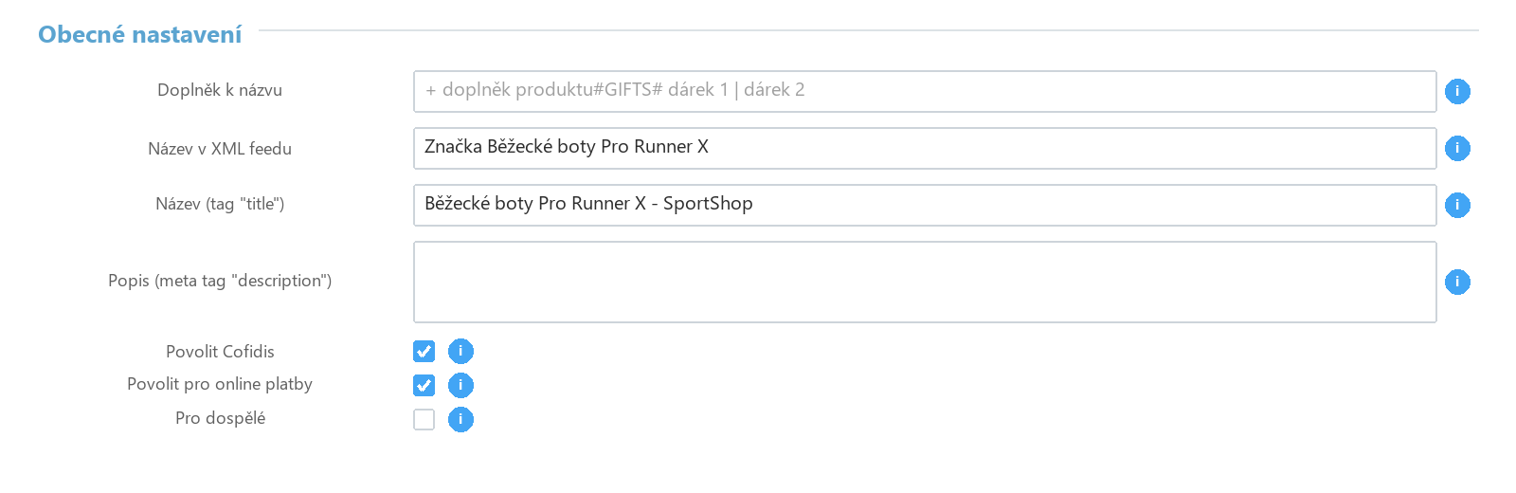
Task: Open info icon for Povolit pro online platby
Action: (460, 385)
